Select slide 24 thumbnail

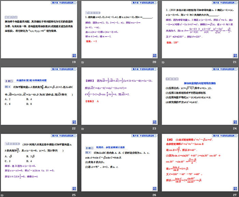tap(200, 96)
